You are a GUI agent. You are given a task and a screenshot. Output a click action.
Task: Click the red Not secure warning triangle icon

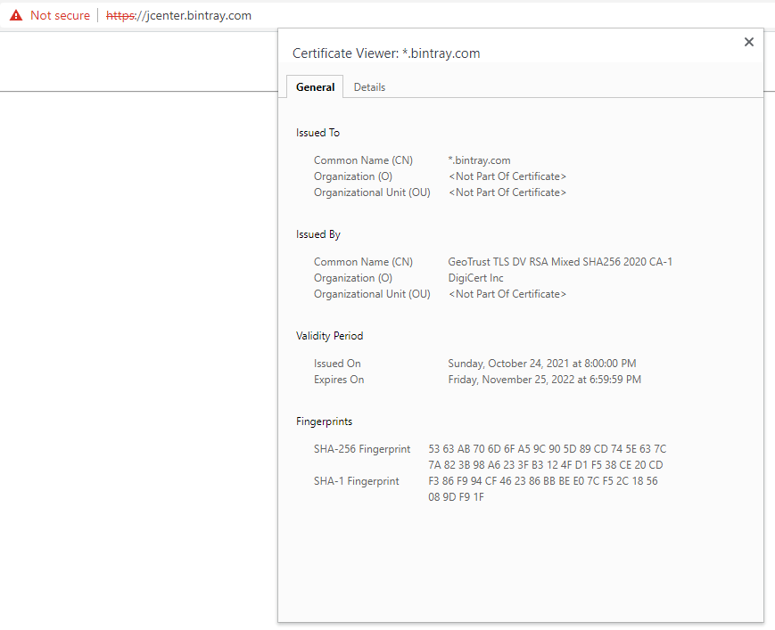16,15
